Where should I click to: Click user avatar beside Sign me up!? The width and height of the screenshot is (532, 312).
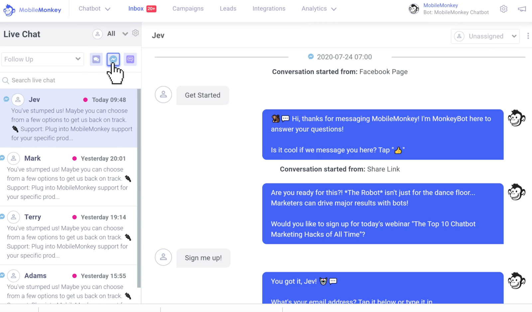163,257
